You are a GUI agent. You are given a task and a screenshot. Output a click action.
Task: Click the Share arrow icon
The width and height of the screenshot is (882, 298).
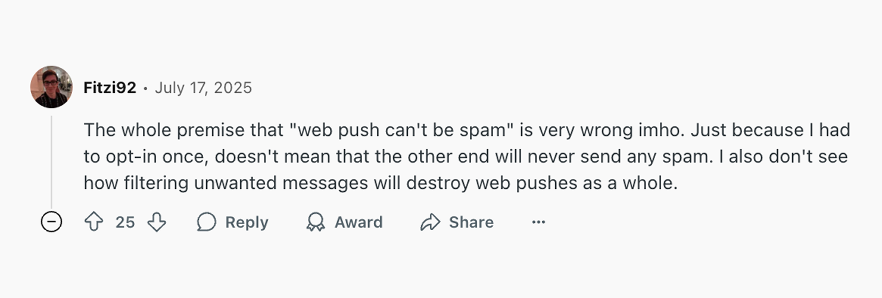pos(431,222)
